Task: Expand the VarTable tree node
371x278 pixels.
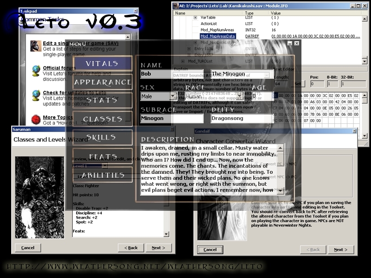Action: [x=195, y=17]
